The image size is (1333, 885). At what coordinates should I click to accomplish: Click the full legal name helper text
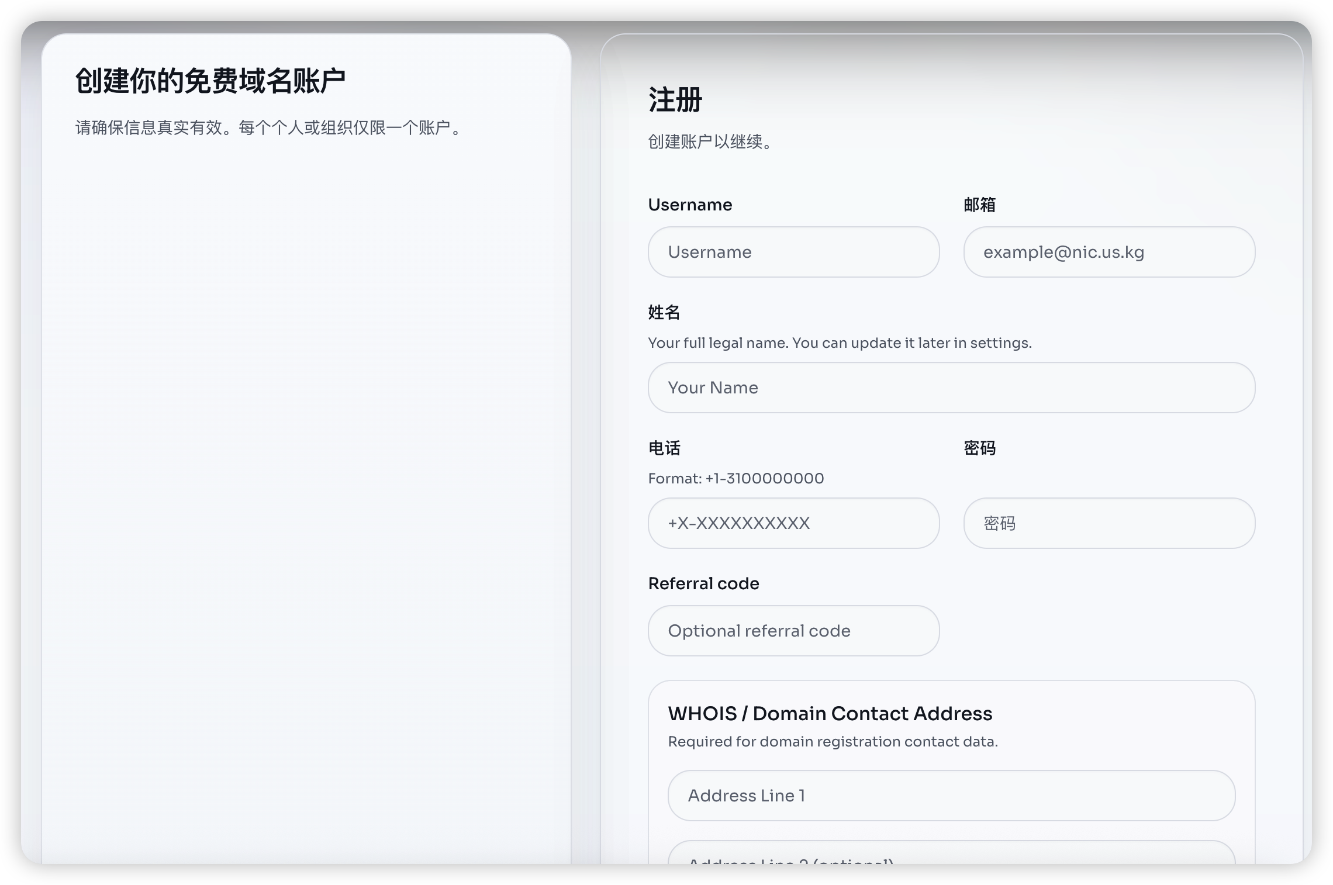(840, 343)
